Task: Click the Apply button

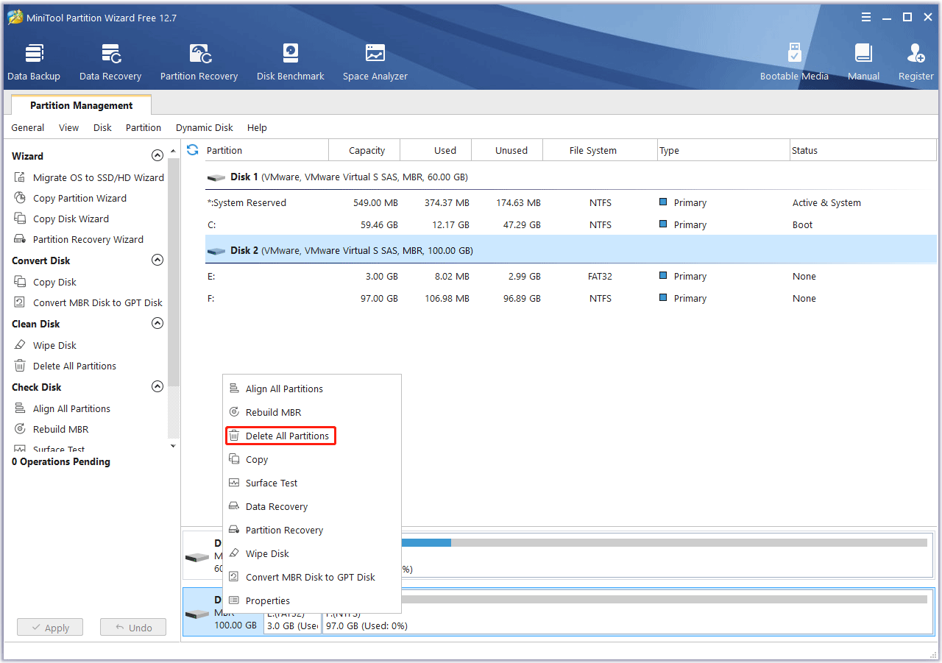Action: [x=50, y=628]
